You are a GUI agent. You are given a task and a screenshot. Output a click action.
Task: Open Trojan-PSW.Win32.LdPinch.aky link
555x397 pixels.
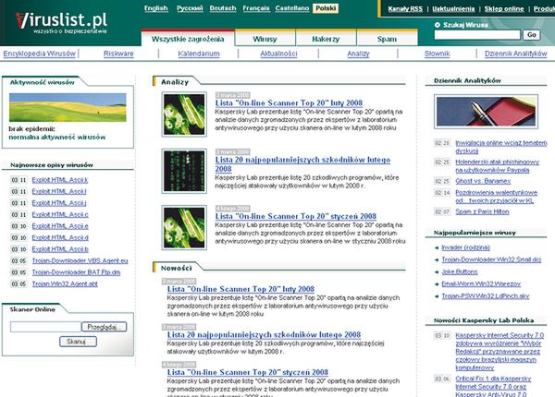(x=486, y=296)
